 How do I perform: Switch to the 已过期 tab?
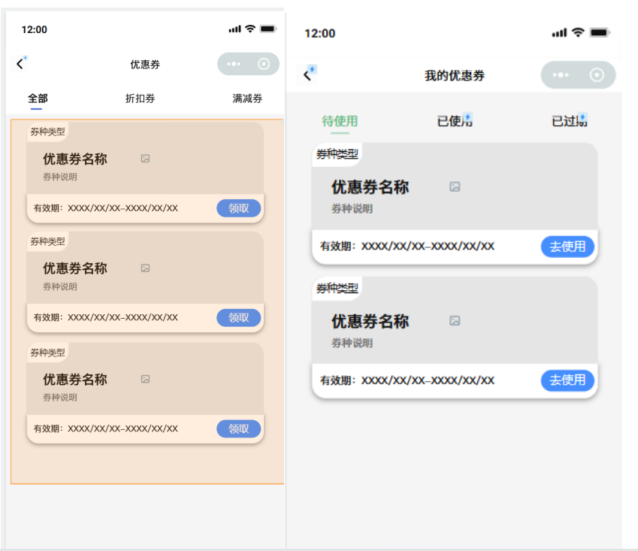pyautogui.click(x=569, y=121)
